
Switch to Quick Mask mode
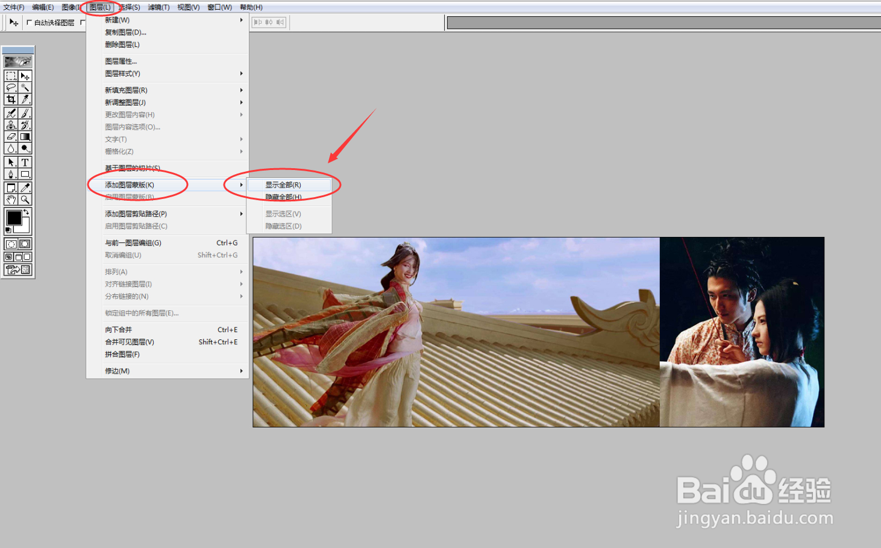(25, 244)
